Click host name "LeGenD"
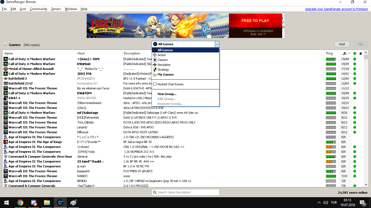 [83, 127]
